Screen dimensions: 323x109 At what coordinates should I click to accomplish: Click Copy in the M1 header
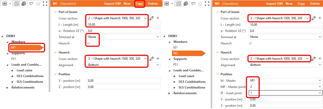[139, 4]
